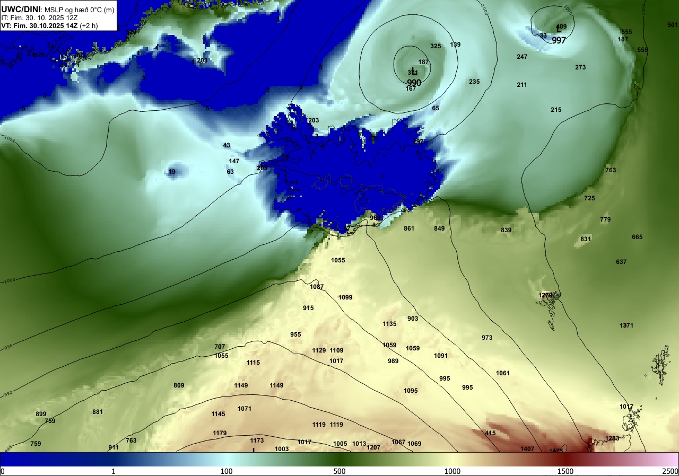Click the 1109 height value
Image resolution: width=679 pixels, height=476 pixels.
[336, 350]
